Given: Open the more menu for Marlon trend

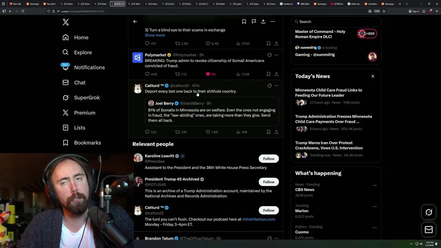Looking at the screenshot, I should [375, 207].
